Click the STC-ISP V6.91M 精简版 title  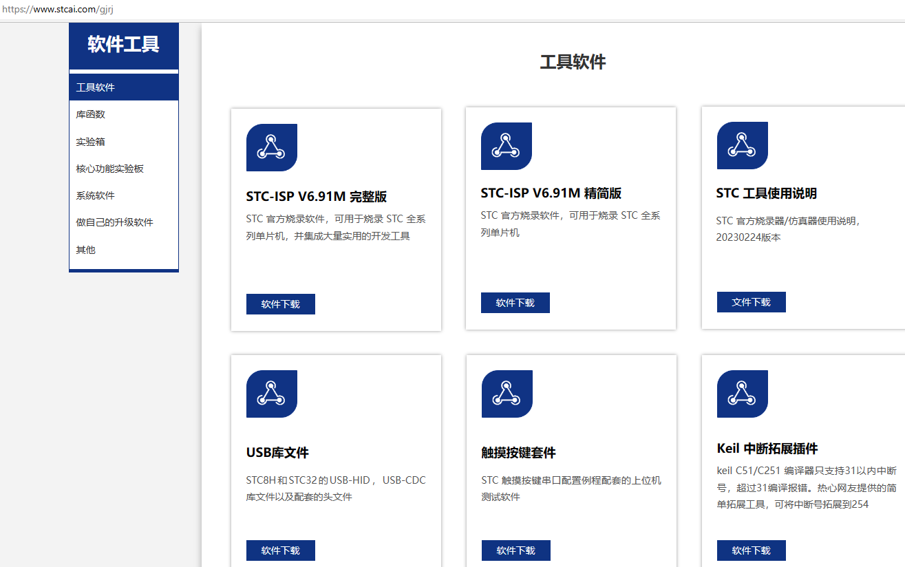pos(551,193)
